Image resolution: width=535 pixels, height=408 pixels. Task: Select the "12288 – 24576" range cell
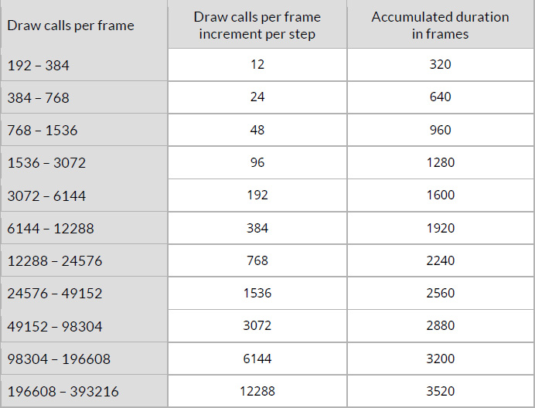54,261
